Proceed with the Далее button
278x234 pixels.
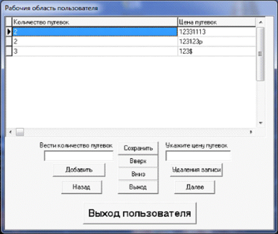pyautogui.click(x=195, y=187)
